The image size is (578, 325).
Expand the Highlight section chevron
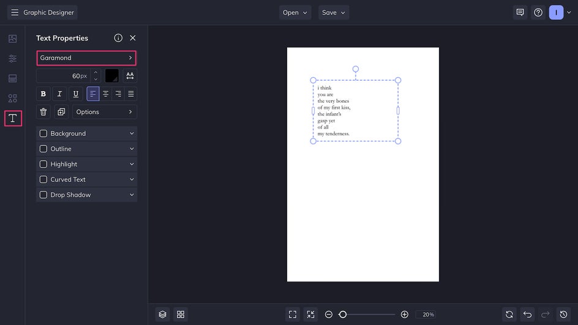132,164
